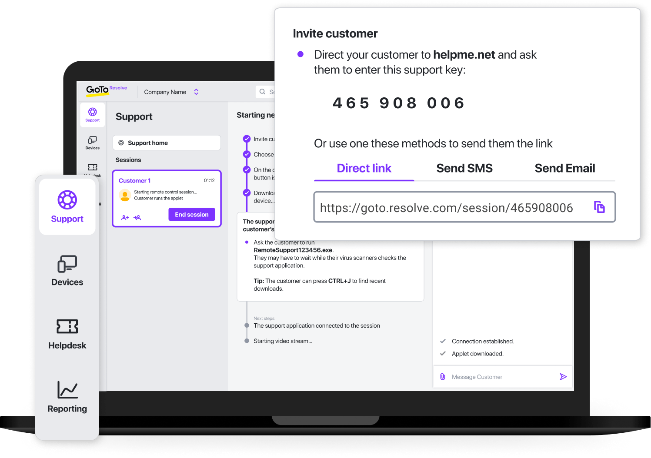Click the session link field
Image resolution: width=651 pixels, height=458 pixels.
(x=464, y=207)
